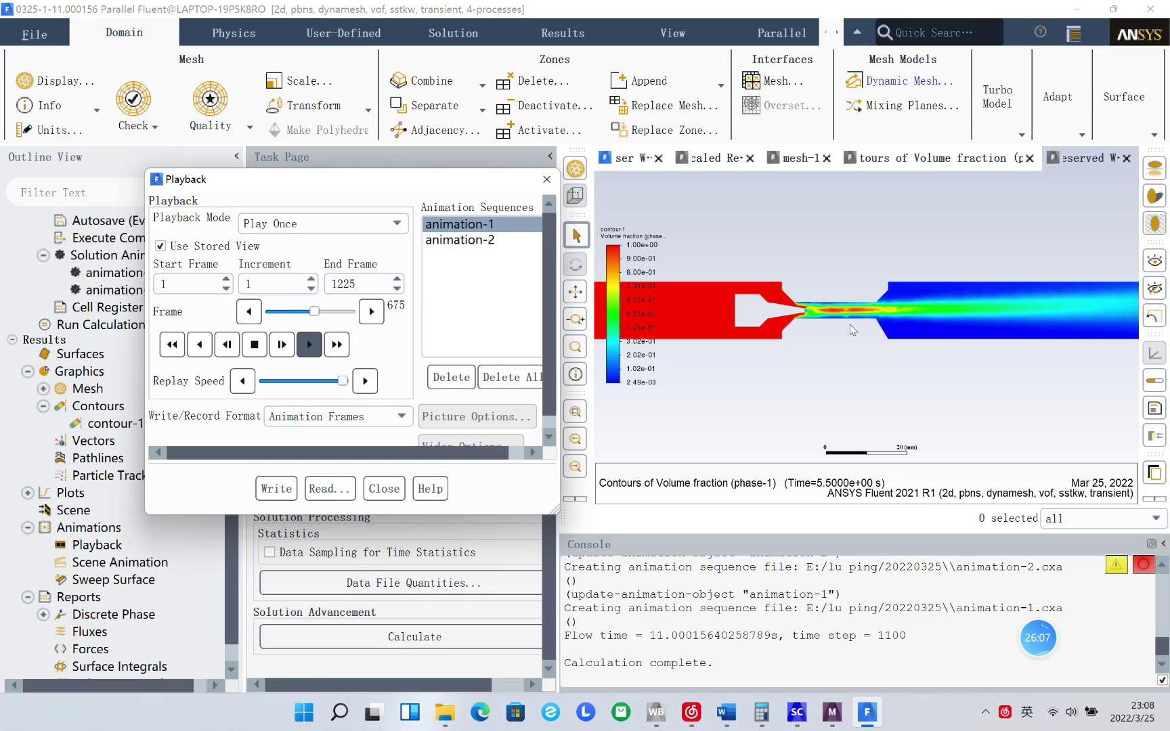Click the Write button in Playback
Screen dimensions: 1170x731
[276, 489]
